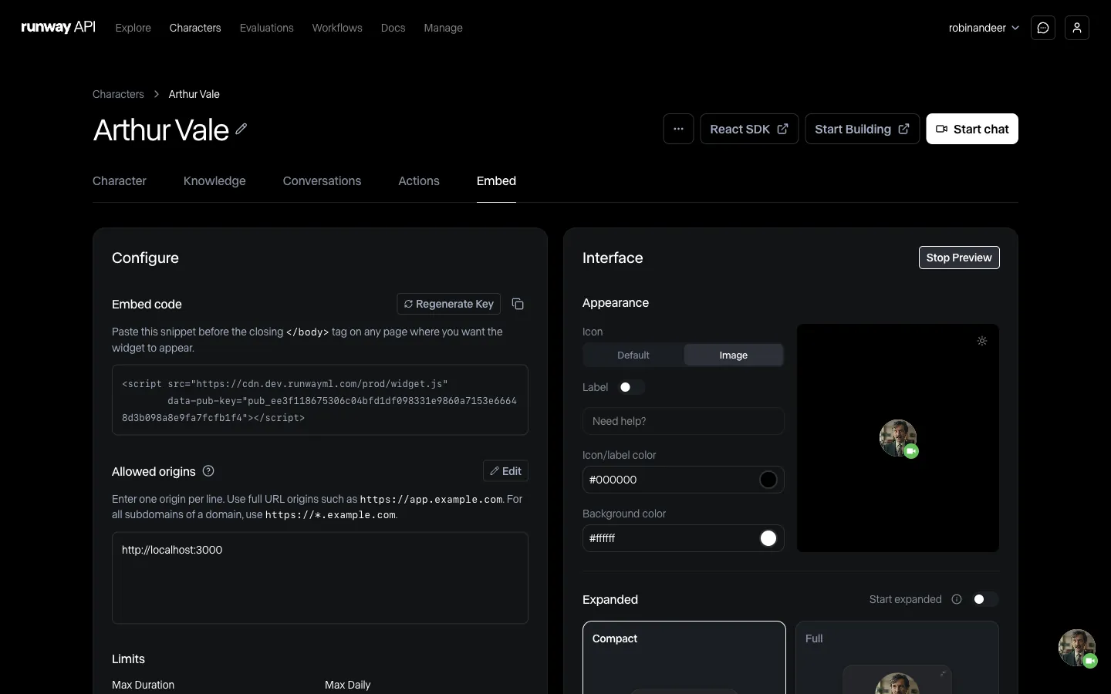Viewport: 1111px width, 694px height.
Task: Click the Characters breadcrumb link
Action: [x=118, y=94]
